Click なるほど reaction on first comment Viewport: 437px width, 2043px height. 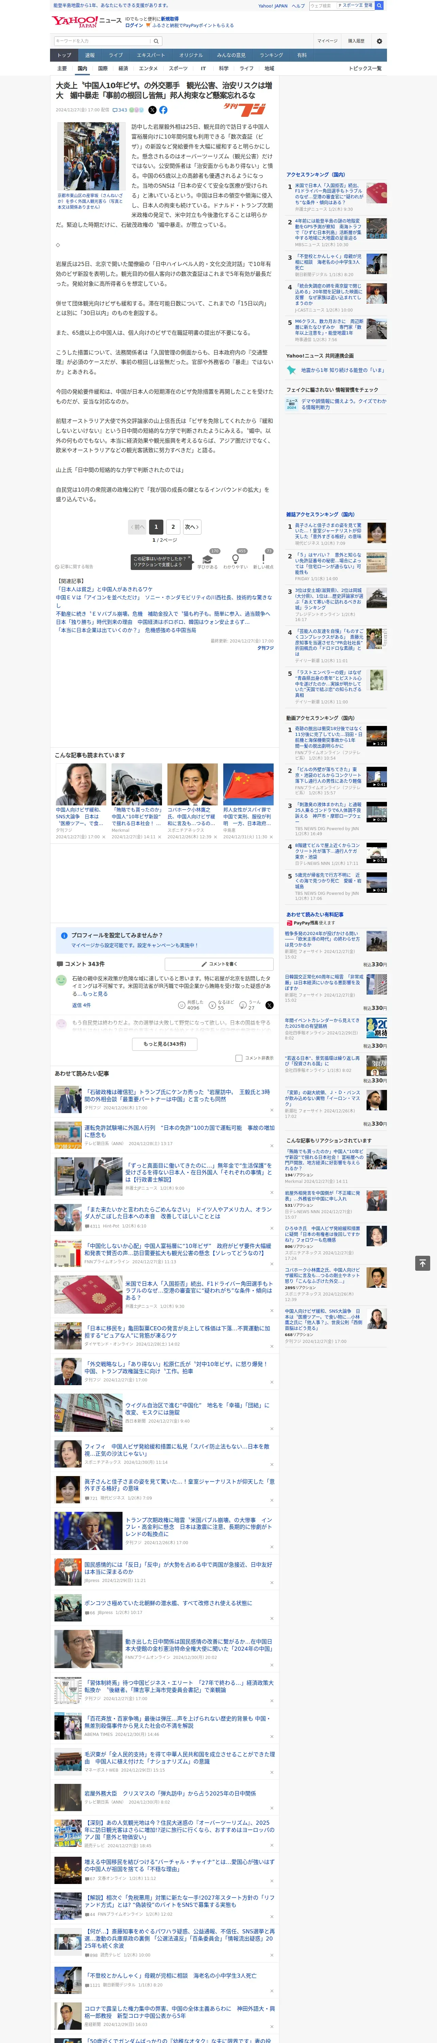213,1005
